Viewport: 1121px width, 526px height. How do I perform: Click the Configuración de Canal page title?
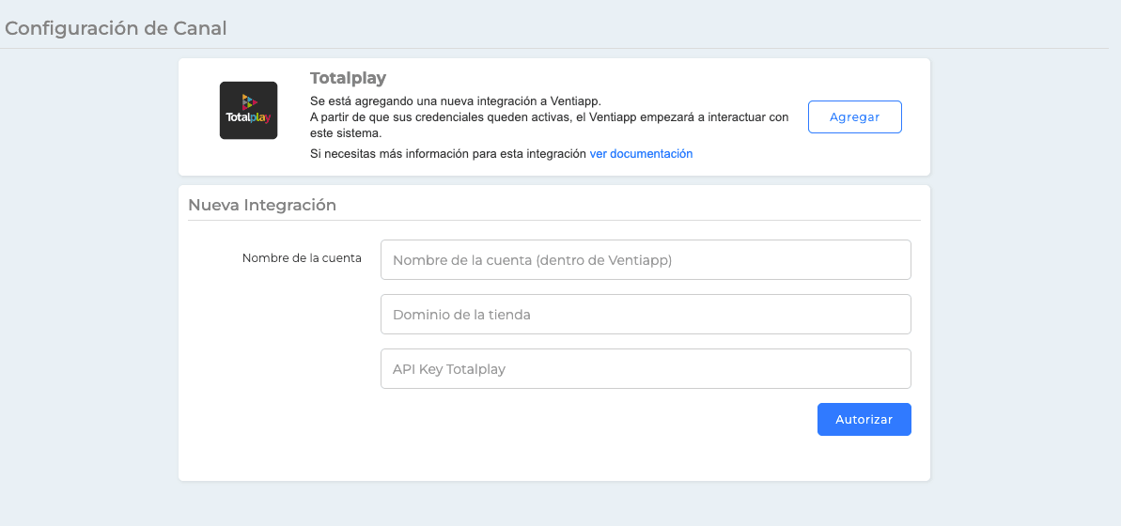click(x=116, y=28)
